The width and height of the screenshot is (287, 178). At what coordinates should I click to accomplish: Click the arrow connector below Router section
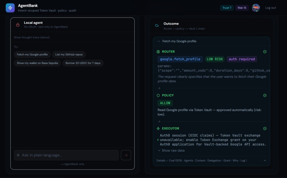pos(159,88)
